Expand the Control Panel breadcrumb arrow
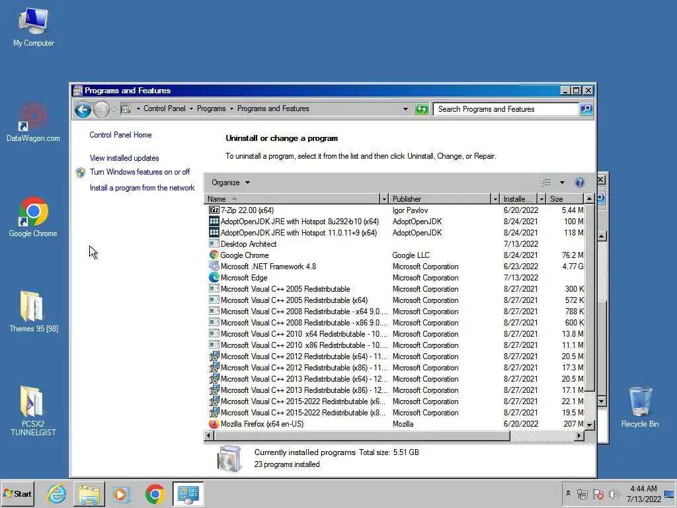Viewport: 677px width, 508px height. pos(191,109)
